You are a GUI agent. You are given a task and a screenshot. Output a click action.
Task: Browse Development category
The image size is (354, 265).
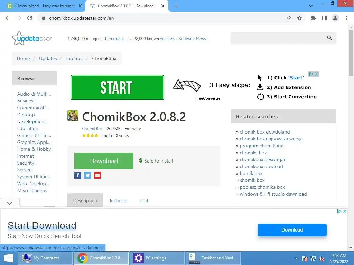pyautogui.click(x=31, y=121)
